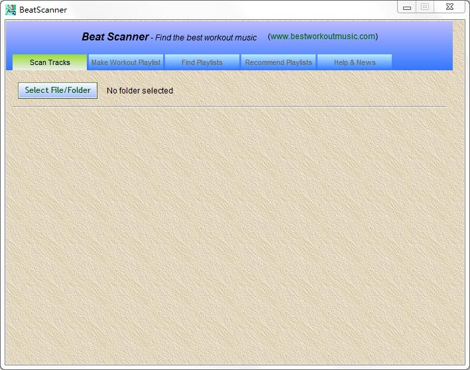Viewport: 470px width, 370px height.
Task: Minimize the BeatScanner window
Action: (x=407, y=7)
